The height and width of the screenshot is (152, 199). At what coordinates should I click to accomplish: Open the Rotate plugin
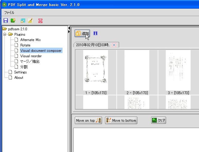point(25,45)
